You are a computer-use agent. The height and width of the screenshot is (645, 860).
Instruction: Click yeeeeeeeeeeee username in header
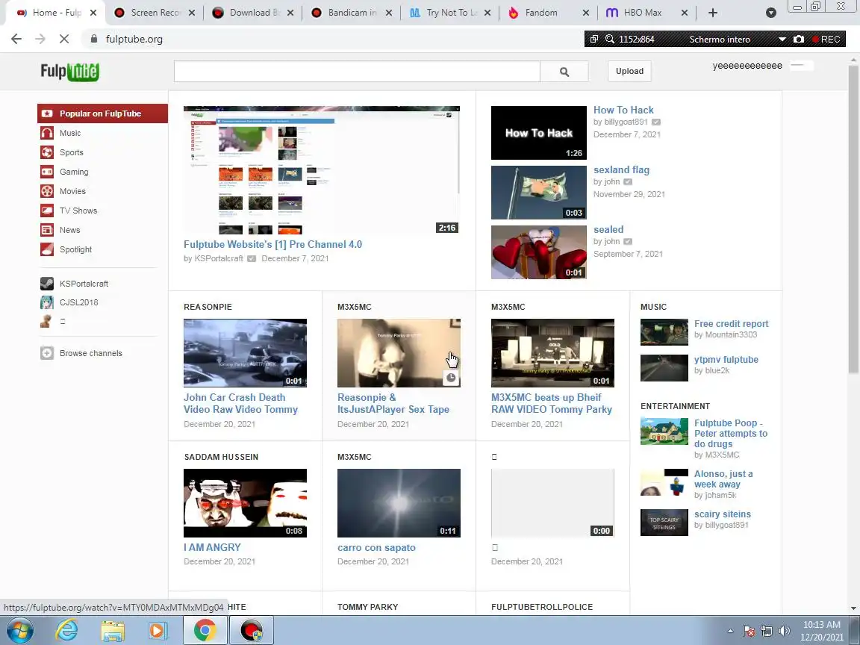(x=747, y=65)
